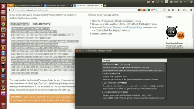Open the mail messaging indicator
Screen dimensions: 194x109
coord(171,2)
